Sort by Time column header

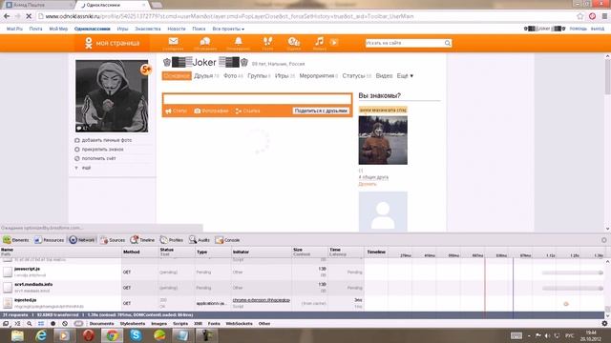click(346, 252)
